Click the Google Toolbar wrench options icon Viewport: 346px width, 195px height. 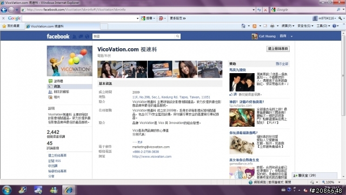tap(340, 18)
